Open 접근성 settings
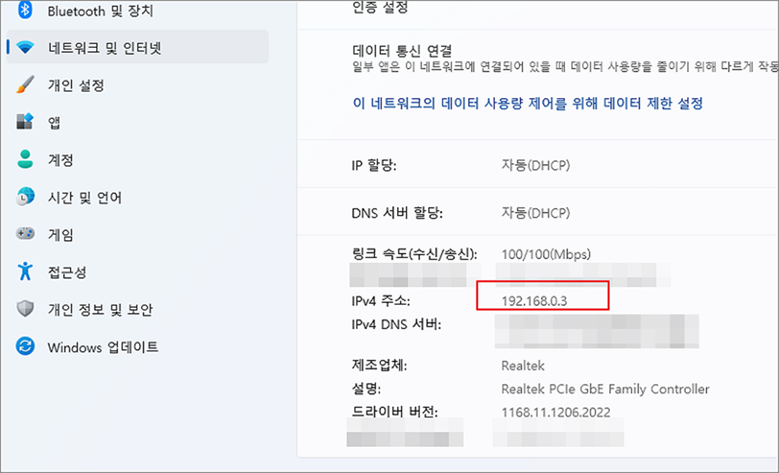This screenshot has height=473, width=779. (x=67, y=272)
